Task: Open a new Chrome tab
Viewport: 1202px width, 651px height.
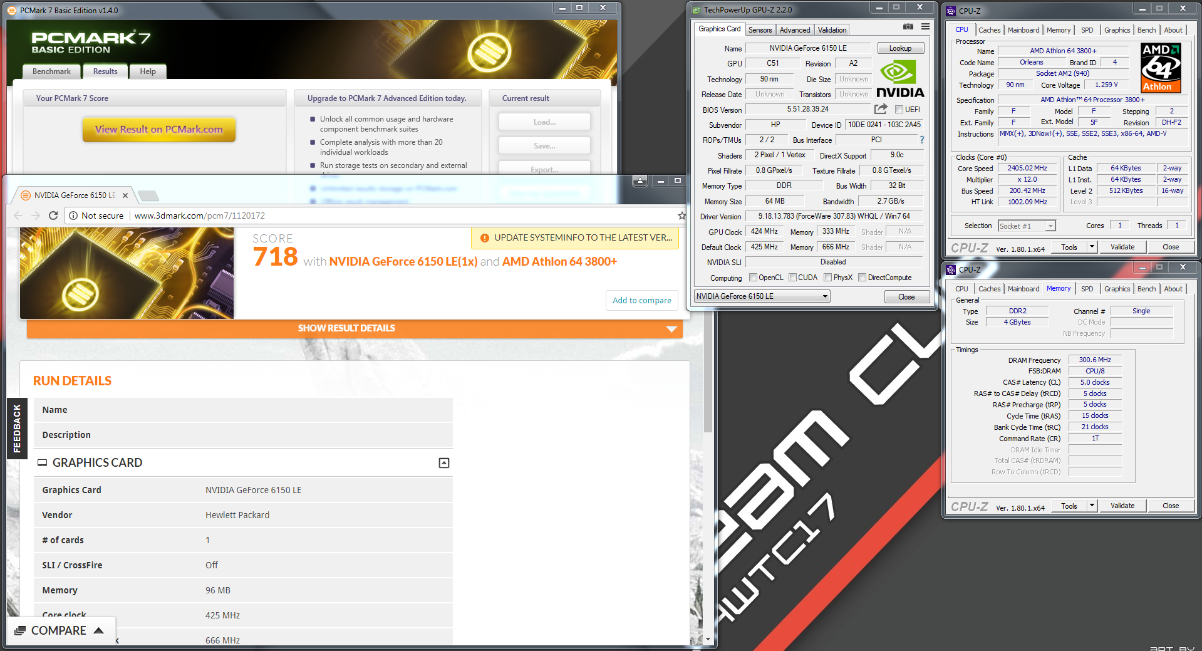Action: click(x=148, y=195)
